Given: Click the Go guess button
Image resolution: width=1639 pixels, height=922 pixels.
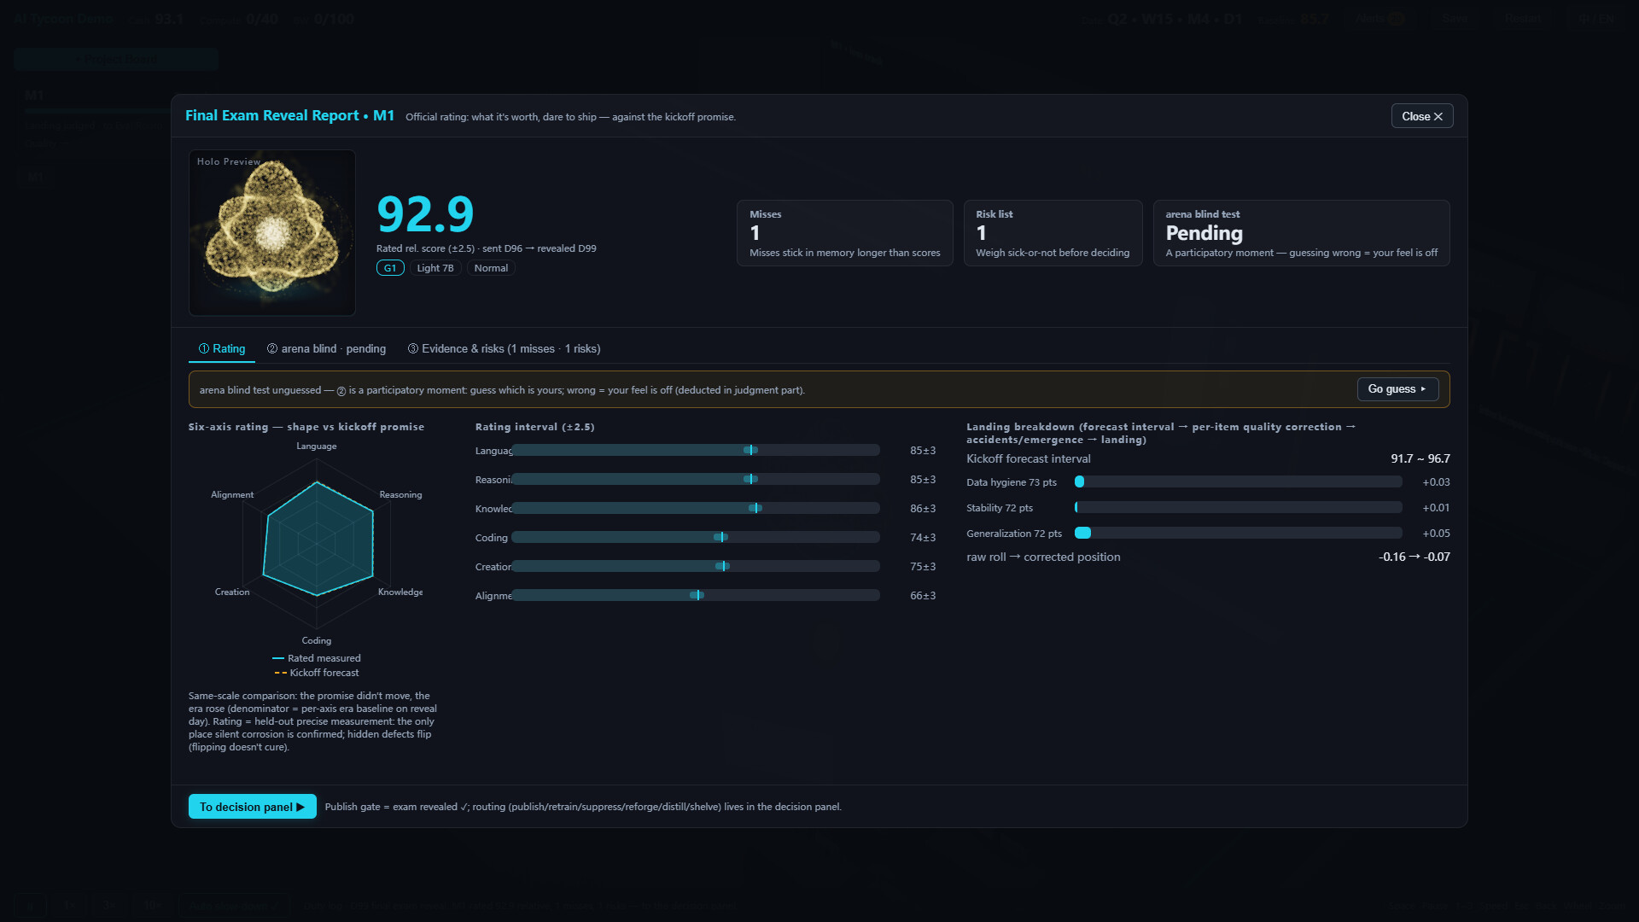Looking at the screenshot, I should pos(1397,389).
